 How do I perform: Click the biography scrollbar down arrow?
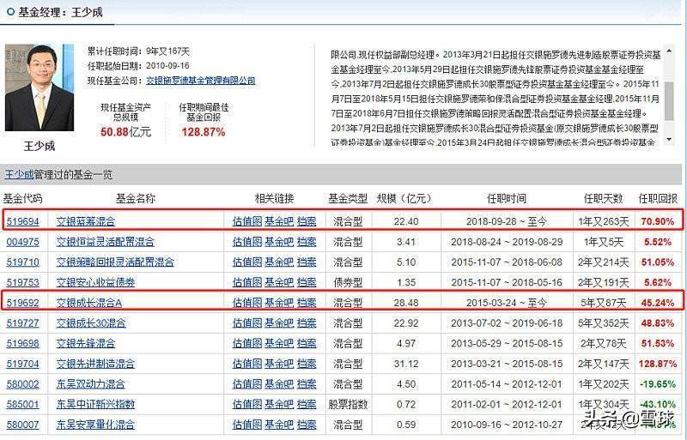click(669, 140)
